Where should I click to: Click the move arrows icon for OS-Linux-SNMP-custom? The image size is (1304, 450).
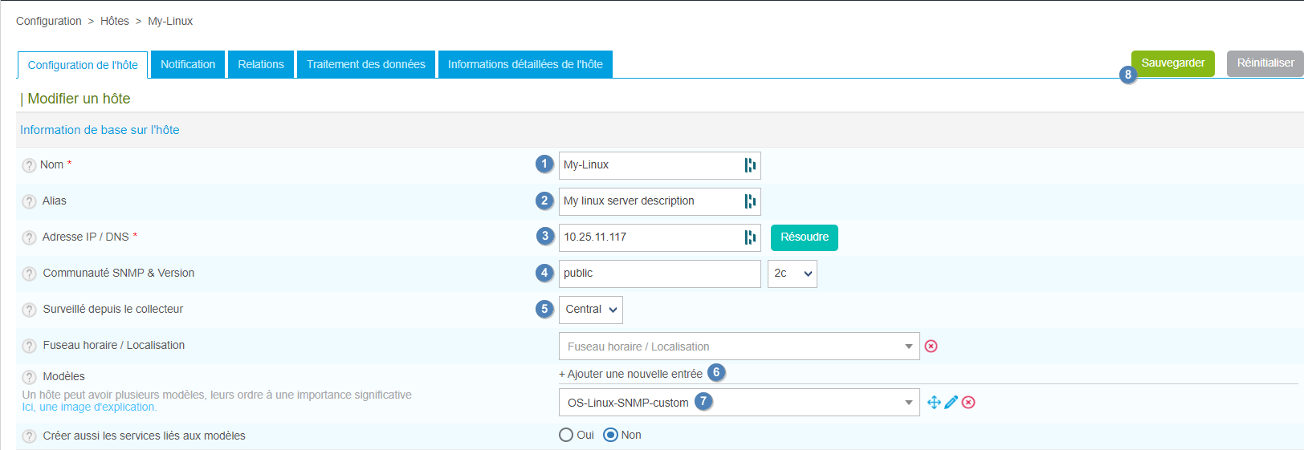click(934, 403)
